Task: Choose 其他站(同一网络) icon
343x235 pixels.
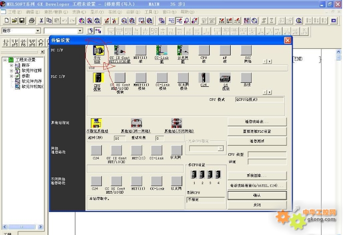Action: tap(136, 123)
